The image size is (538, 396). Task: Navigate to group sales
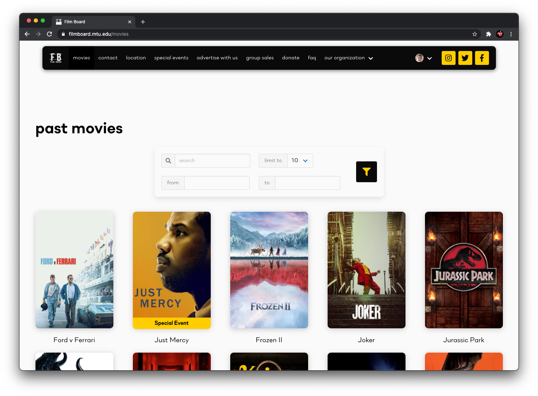click(260, 58)
